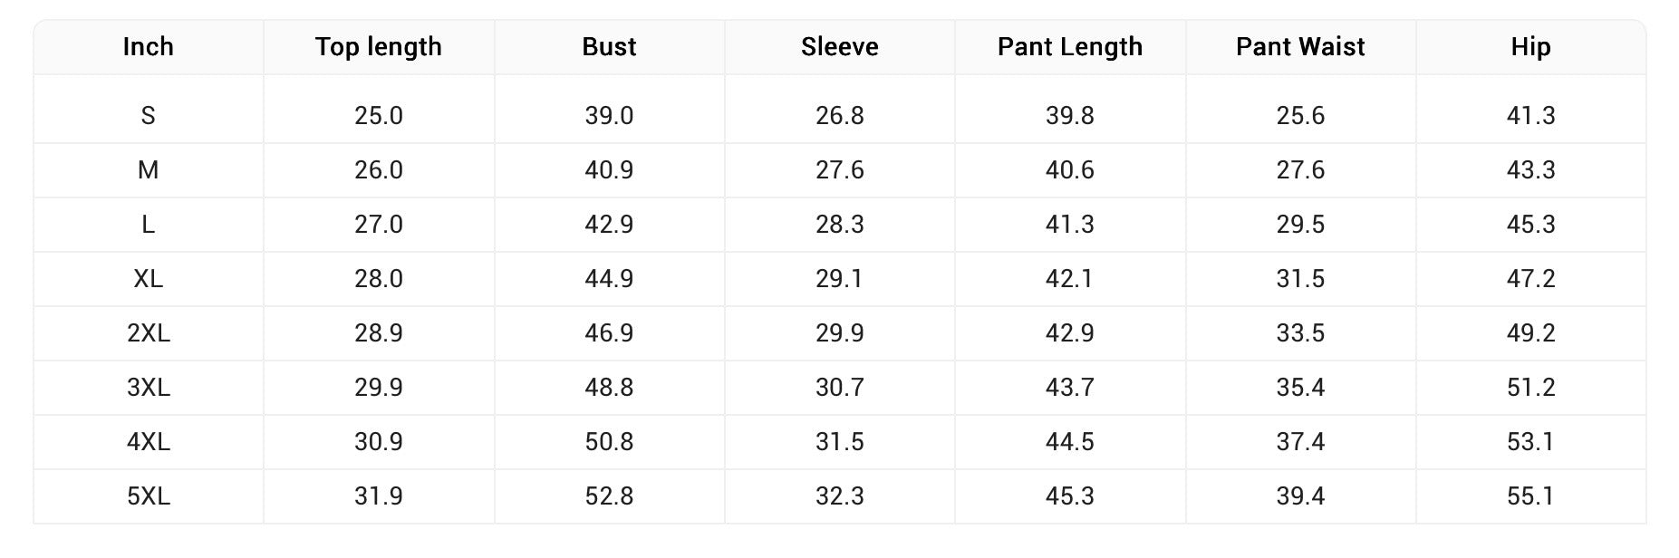
Task: Click the 3XL size row label
Action: click(148, 388)
